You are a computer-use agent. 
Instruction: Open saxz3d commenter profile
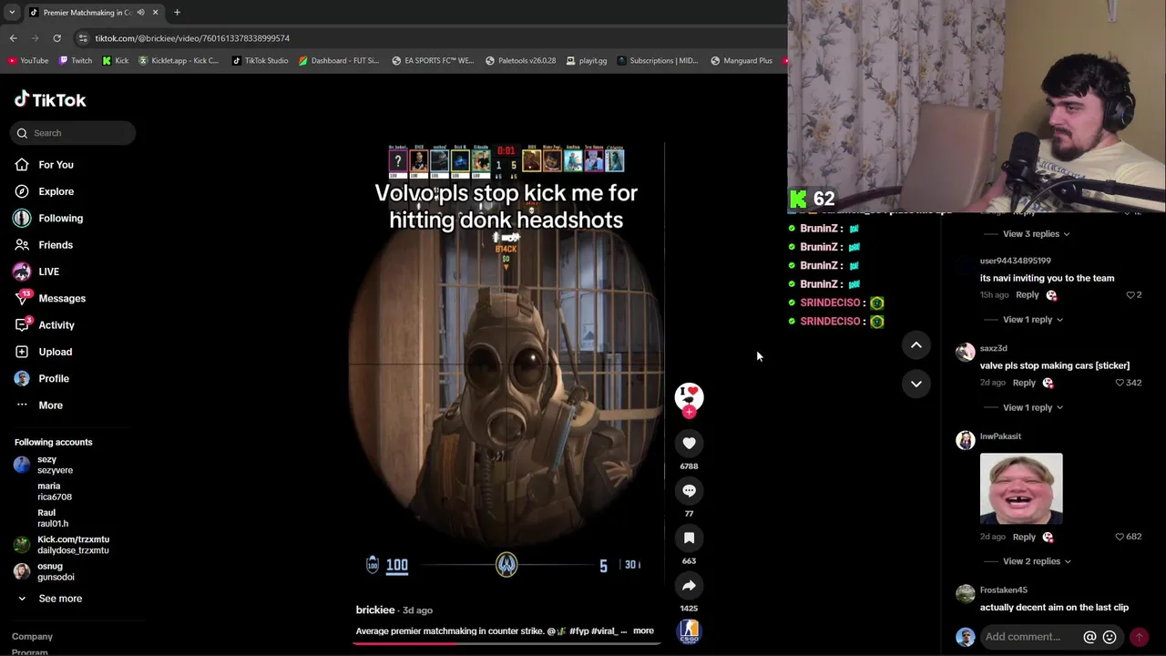click(x=993, y=348)
